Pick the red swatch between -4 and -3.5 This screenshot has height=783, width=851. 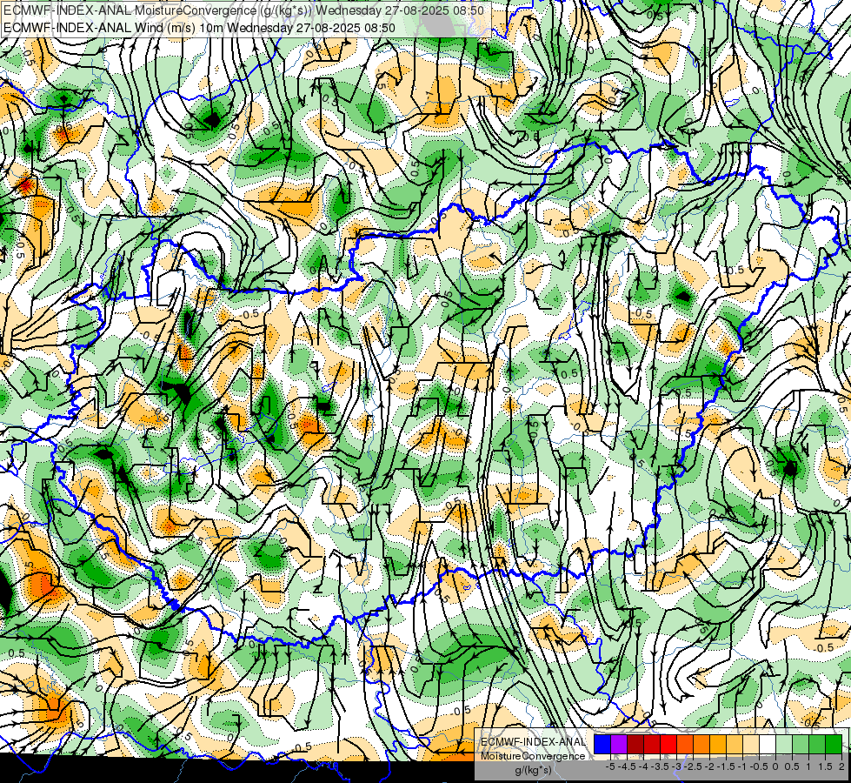click(x=652, y=744)
